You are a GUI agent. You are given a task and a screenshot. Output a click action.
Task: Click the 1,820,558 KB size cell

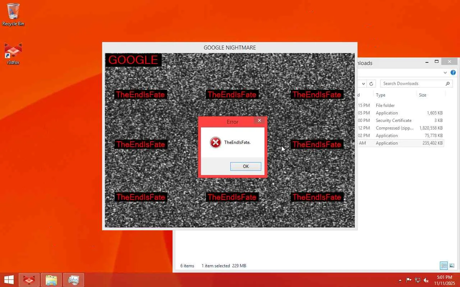pos(431,128)
